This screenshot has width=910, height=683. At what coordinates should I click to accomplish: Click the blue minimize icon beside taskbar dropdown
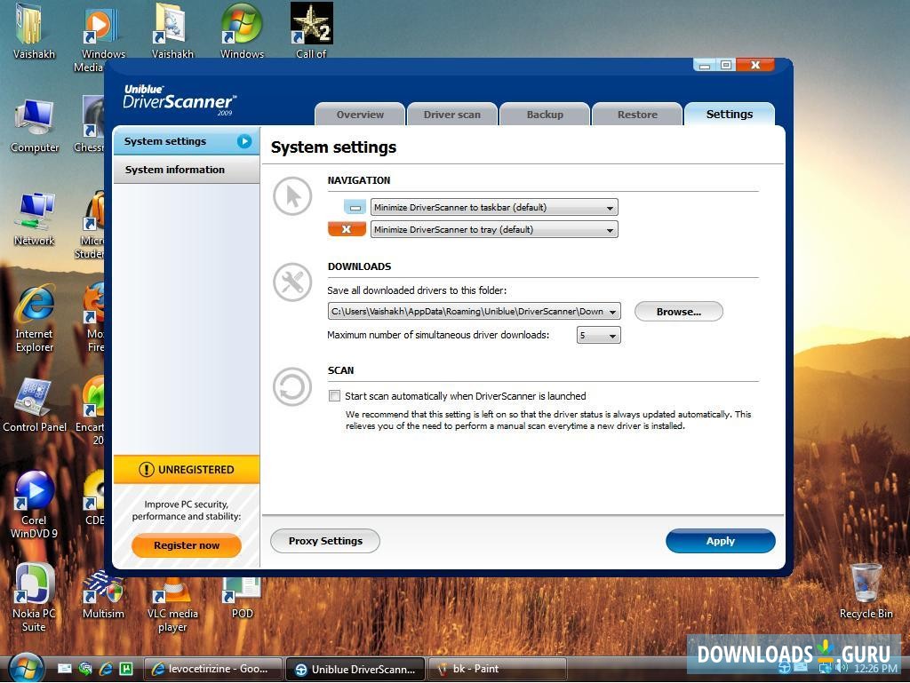tap(355, 207)
